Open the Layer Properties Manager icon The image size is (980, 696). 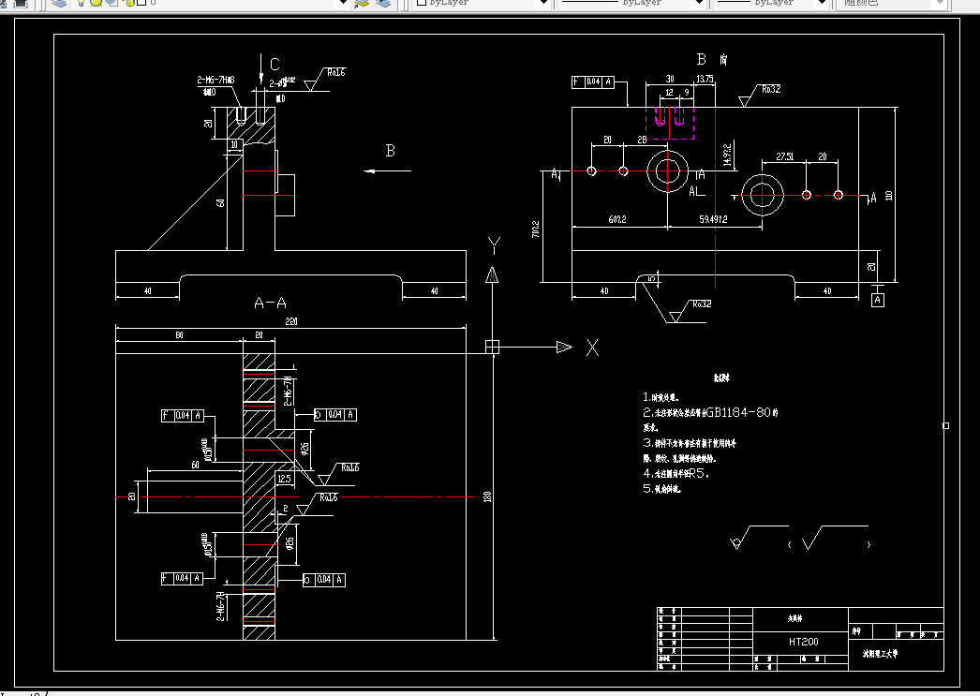click(59, 3)
